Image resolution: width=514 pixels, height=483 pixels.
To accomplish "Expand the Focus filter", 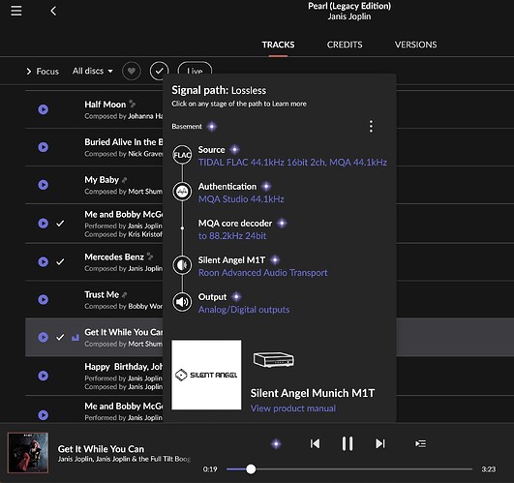I will click(43, 71).
